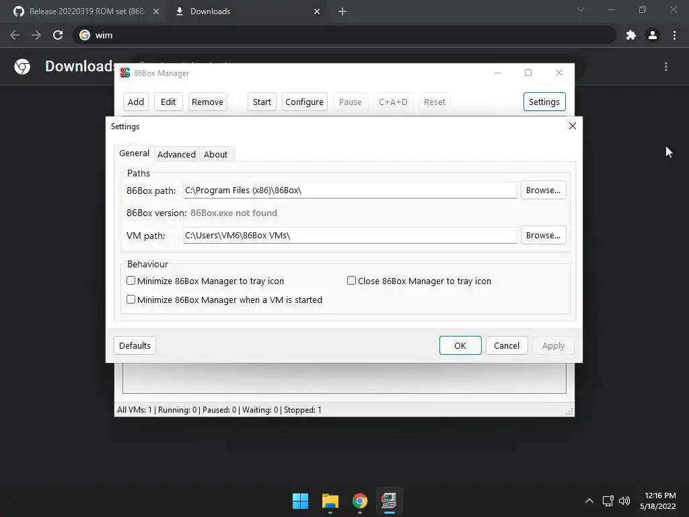Click Configure in 86Box Manager toolbar
The height and width of the screenshot is (517, 689).
click(305, 102)
